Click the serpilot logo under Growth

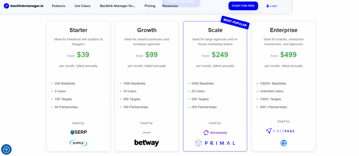coord(147,132)
